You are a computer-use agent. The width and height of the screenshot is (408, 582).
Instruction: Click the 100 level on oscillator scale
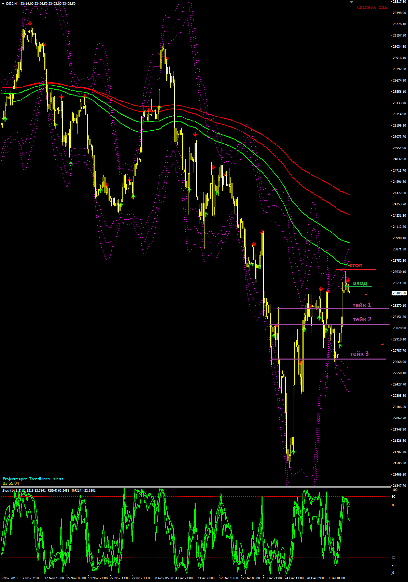click(x=395, y=490)
